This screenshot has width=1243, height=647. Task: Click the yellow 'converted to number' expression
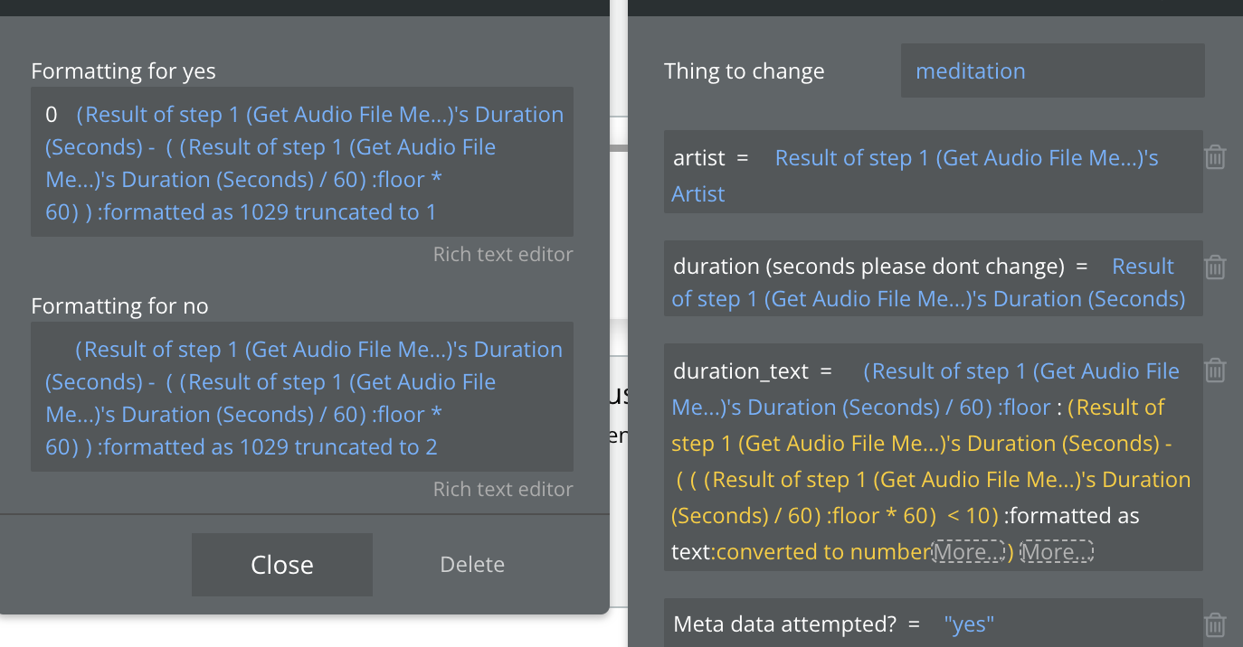pos(822,551)
